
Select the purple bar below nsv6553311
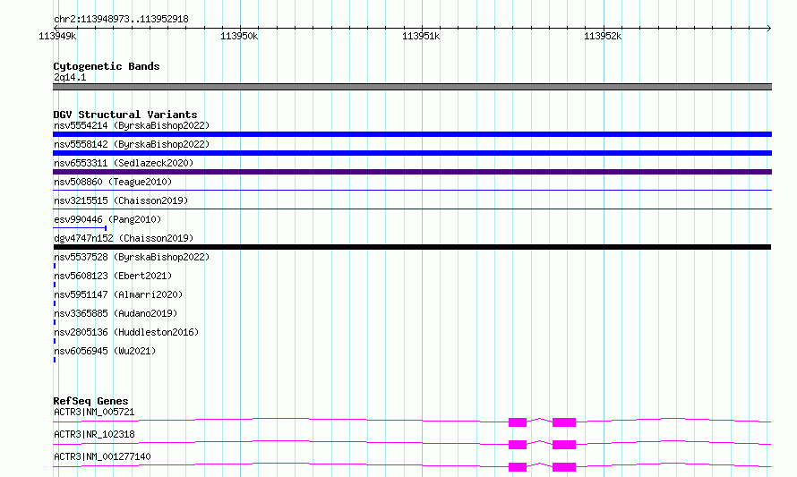click(412, 172)
